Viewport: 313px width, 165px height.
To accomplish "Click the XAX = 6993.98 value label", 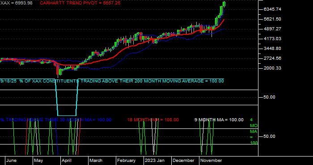I will click(16, 3).
